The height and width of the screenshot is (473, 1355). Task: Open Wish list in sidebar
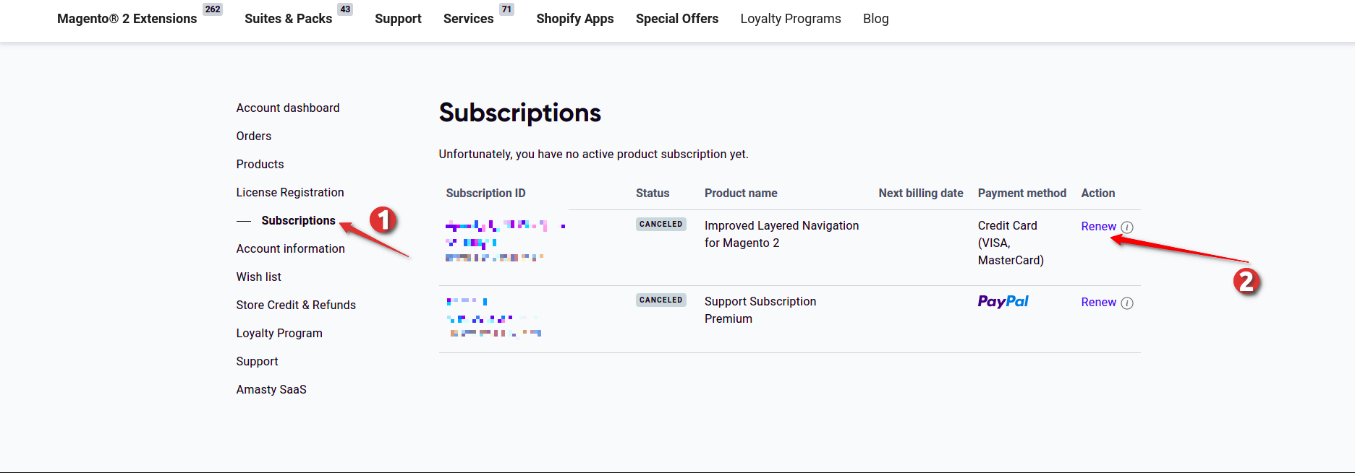coord(258,277)
